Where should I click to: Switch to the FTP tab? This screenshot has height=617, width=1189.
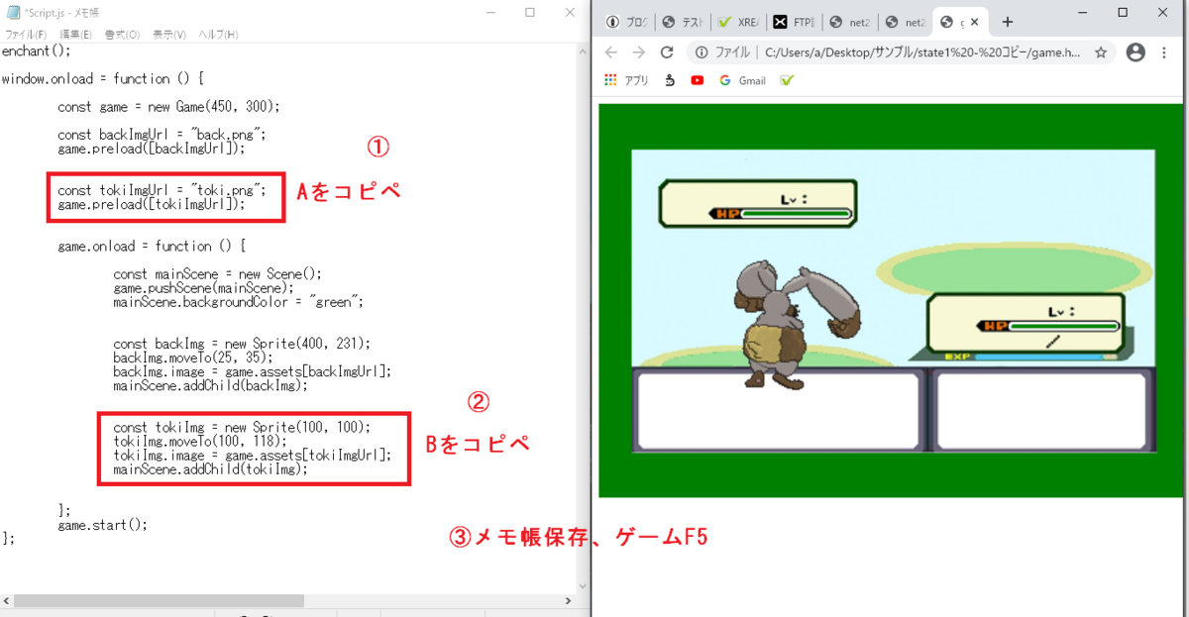pos(794,22)
